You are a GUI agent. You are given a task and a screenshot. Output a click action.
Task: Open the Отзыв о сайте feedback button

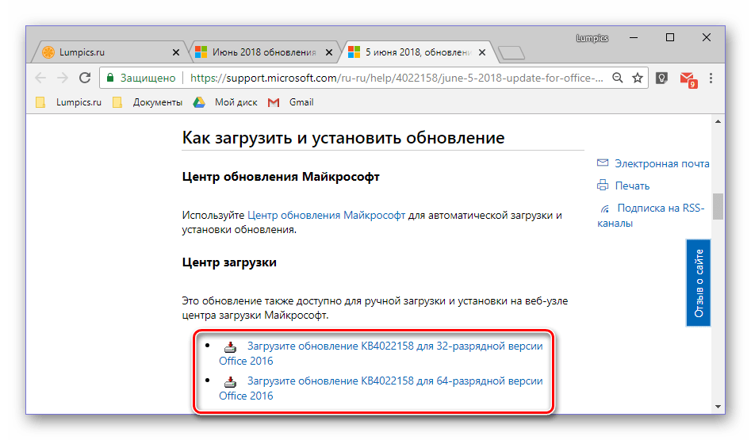click(x=699, y=283)
